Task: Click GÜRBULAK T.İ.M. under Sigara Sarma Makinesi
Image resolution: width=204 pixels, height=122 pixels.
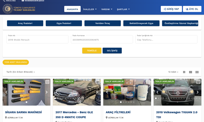Action: pos(15,118)
